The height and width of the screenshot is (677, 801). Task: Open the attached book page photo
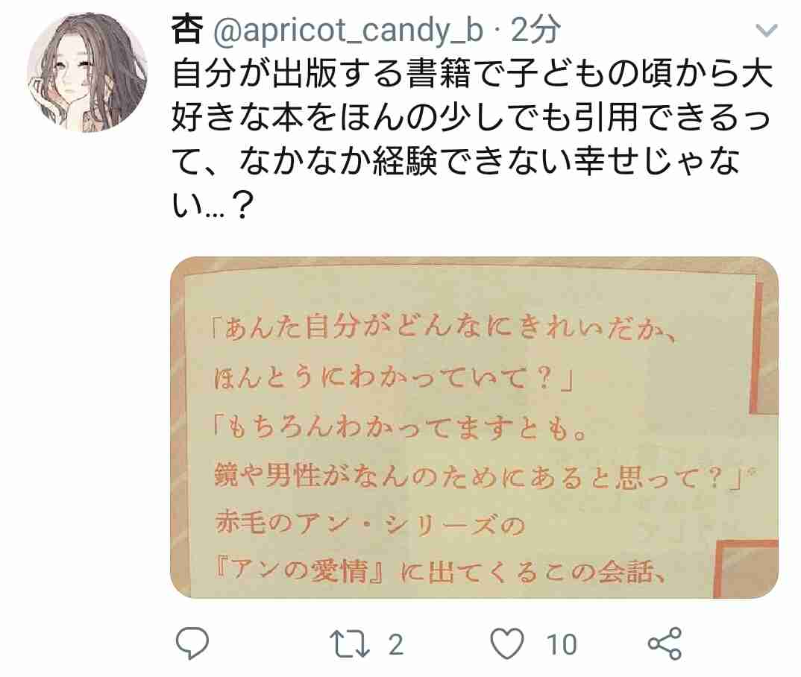pos(474,427)
